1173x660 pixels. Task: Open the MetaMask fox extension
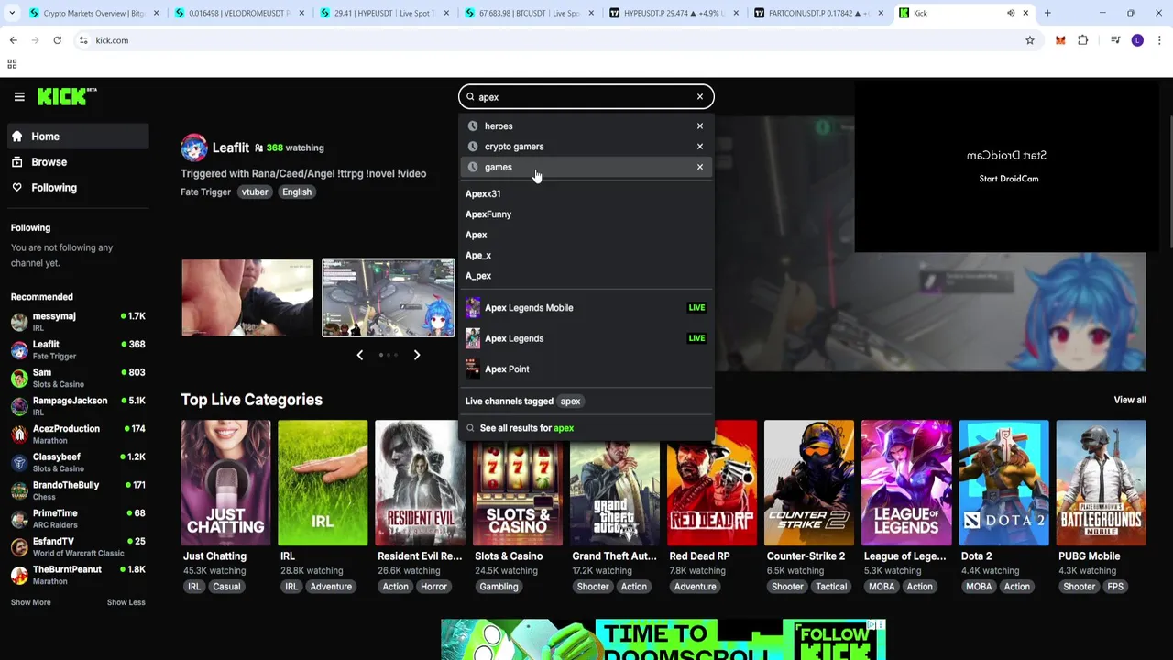coord(1060,40)
